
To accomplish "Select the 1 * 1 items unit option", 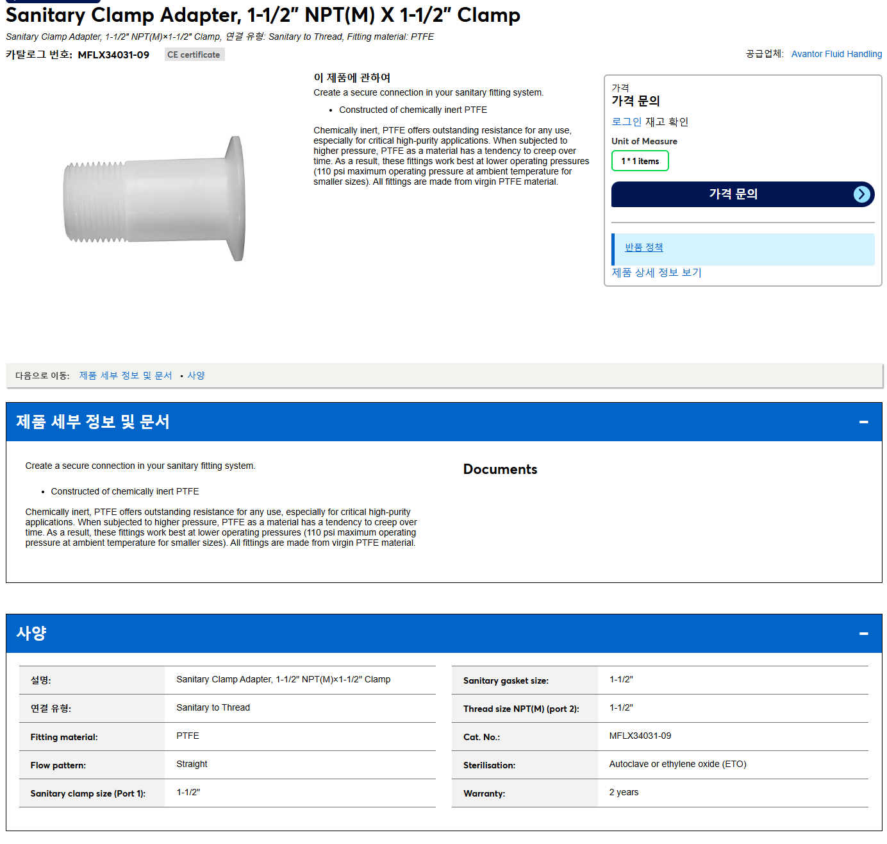I will pyautogui.click(x=640, y=161).
